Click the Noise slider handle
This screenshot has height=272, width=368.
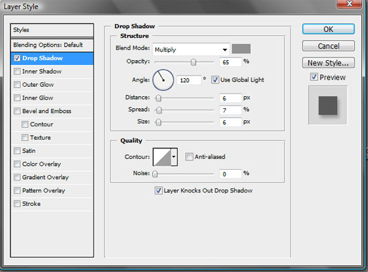(155, 174)
